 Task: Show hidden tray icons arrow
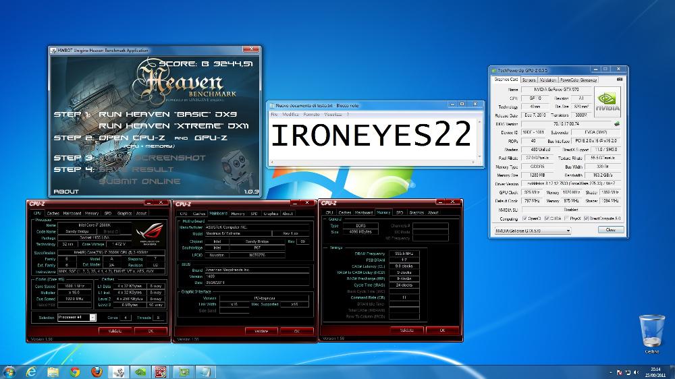[611, 372]
